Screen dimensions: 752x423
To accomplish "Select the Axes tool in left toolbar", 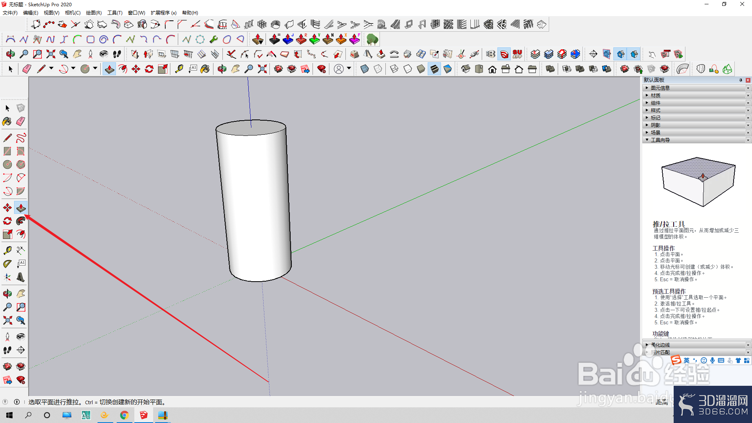I will 7,277.
